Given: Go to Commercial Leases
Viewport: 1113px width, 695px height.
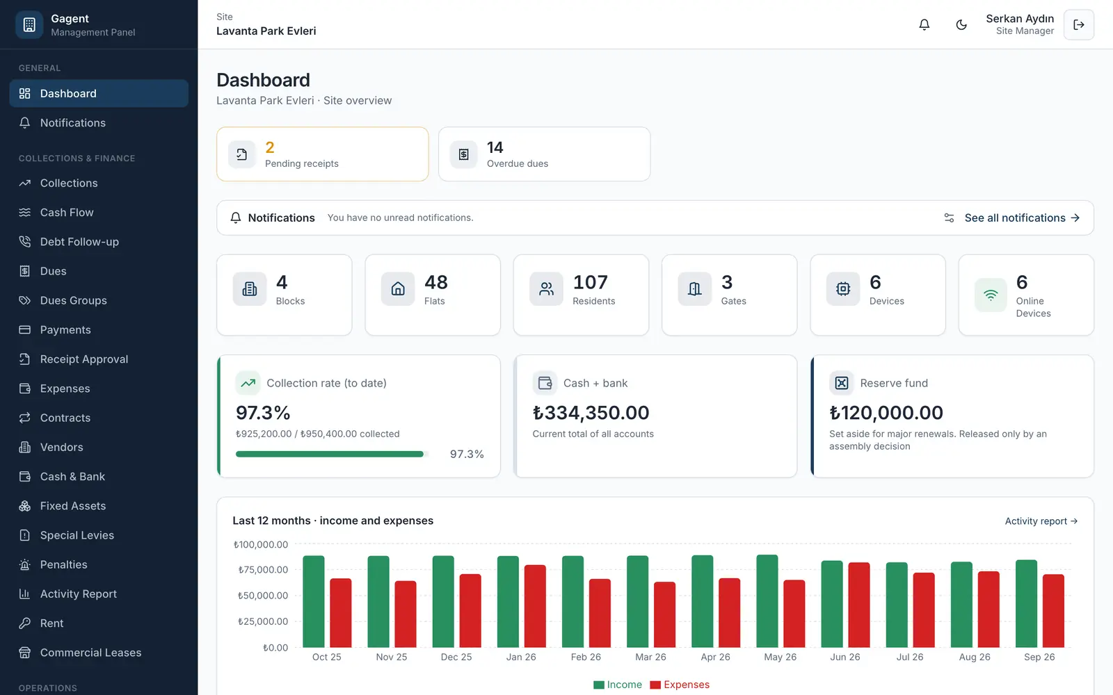Looking at the screenshot, I should [99, 653].
